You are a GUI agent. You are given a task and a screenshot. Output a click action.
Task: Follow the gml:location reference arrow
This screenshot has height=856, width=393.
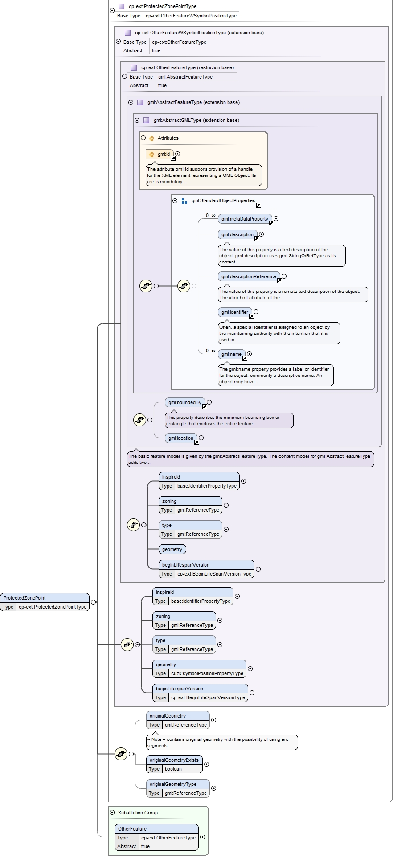pos(196,442)
